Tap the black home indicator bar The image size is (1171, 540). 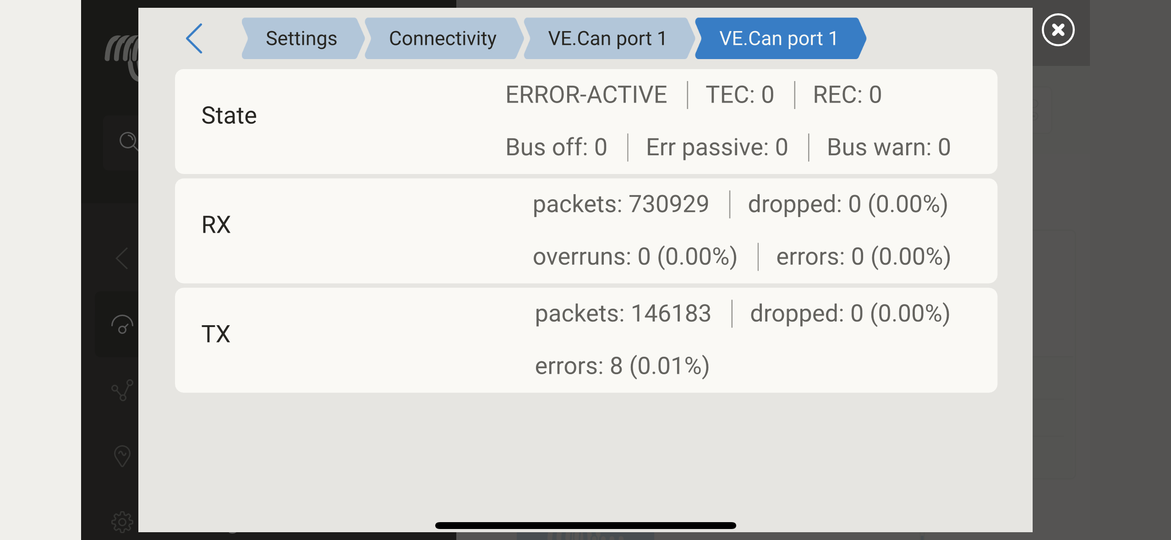585,525
